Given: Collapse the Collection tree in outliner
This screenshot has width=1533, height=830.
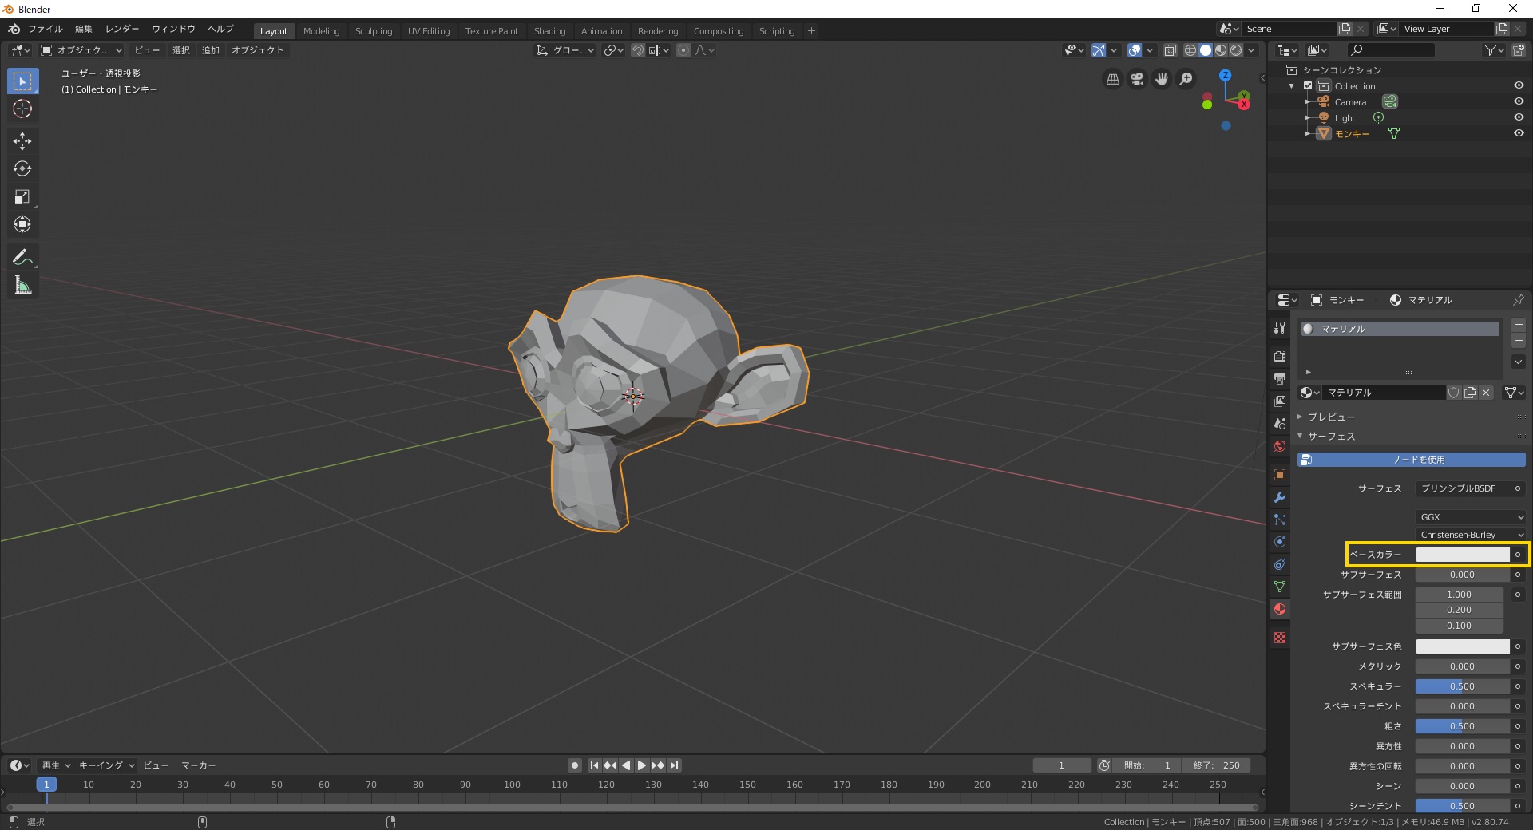Looking at the screenshot, I should (x=1292, y=86).
